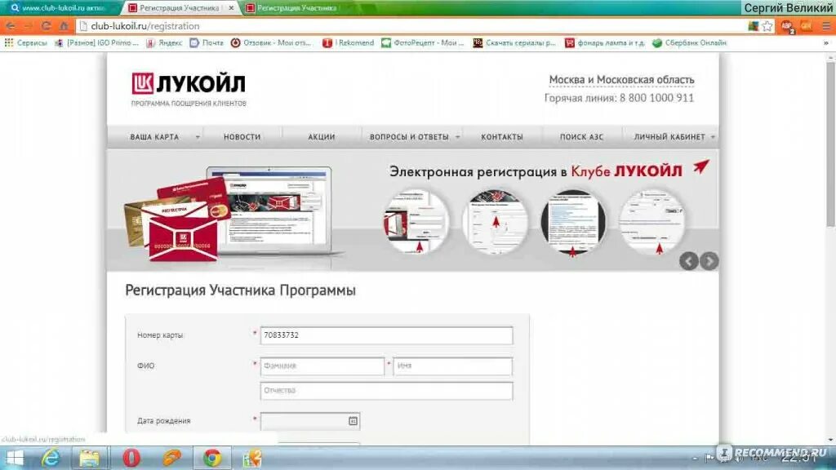The width and height of the screenshot is (836, 470).
Task: Click the browser forward arrow
Action: click(x=29, y=26)
